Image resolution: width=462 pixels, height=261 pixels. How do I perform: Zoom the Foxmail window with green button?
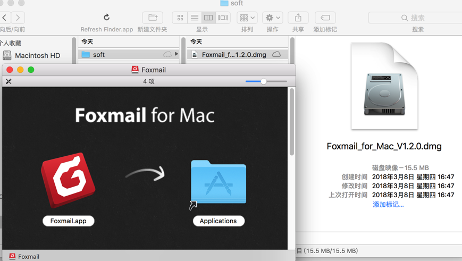pyautogui.click(x=31, y=70)
